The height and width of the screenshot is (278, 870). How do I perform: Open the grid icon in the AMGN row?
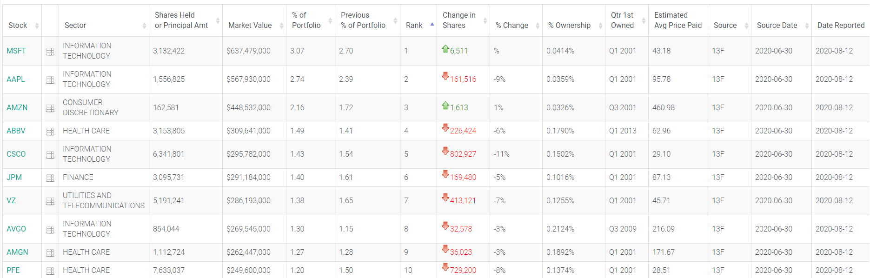click(x=50, y=253)
